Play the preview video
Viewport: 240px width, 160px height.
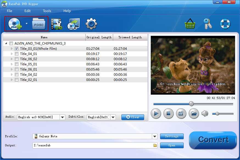point(156,114)
